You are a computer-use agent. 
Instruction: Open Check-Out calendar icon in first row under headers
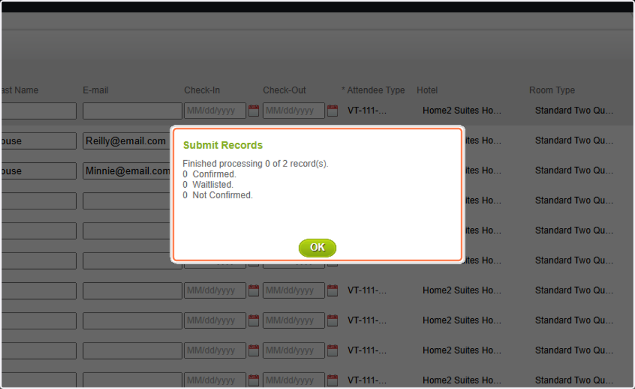(332, 111)
